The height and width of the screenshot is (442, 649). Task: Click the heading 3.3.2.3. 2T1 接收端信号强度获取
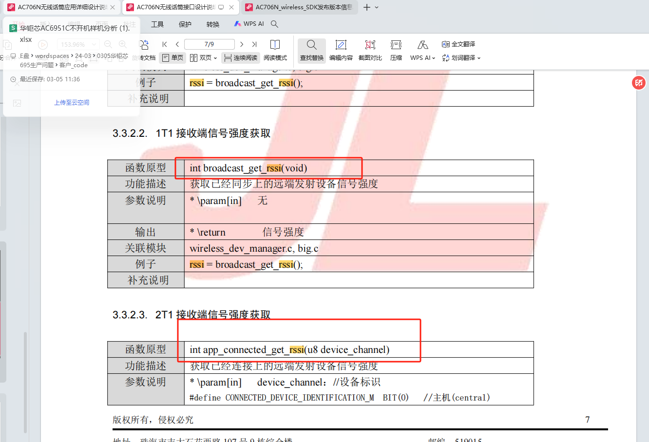tap(191, 315)
